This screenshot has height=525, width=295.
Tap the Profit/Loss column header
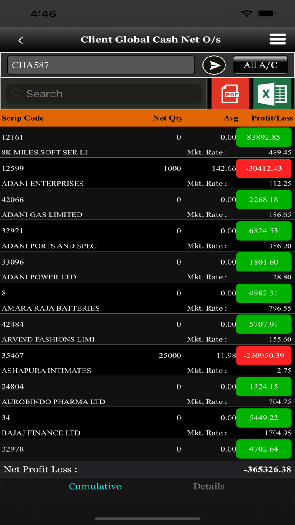point(272,118)
